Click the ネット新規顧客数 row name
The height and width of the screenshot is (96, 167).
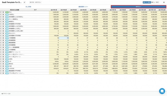[x=14, y=47]
